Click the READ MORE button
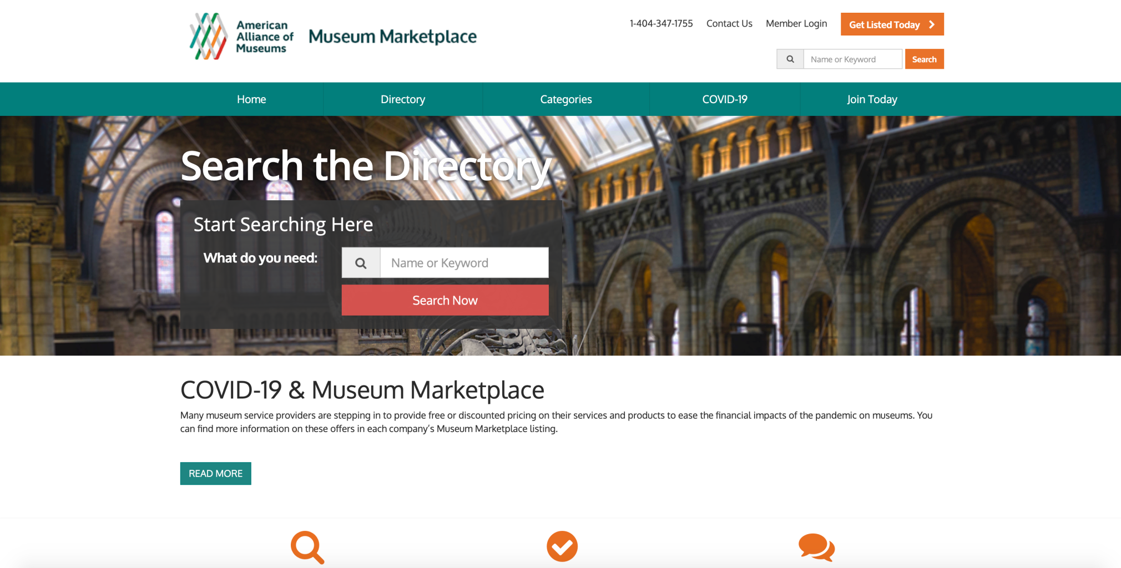The height and width of the screenshot is (568, 1121). coord(215,473)
